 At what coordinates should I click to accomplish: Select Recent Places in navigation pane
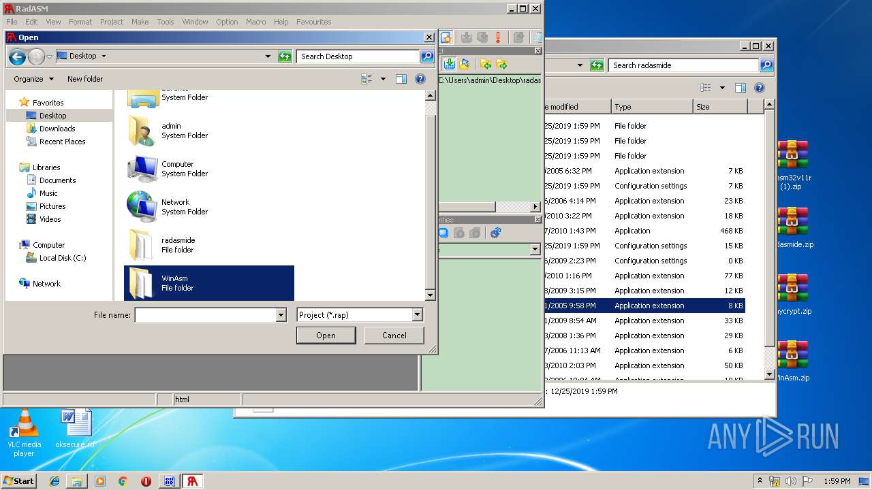[62, 142]
